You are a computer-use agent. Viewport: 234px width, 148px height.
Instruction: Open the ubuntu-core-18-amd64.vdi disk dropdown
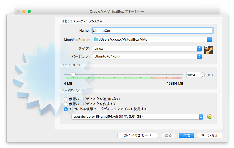pos(137,117)
